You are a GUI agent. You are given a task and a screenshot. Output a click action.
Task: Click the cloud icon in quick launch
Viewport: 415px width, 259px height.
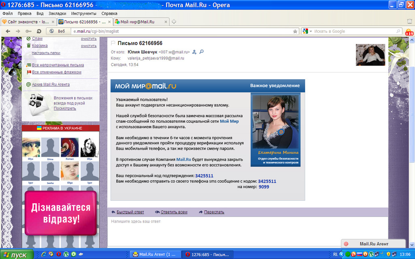[x=81, y=254]
